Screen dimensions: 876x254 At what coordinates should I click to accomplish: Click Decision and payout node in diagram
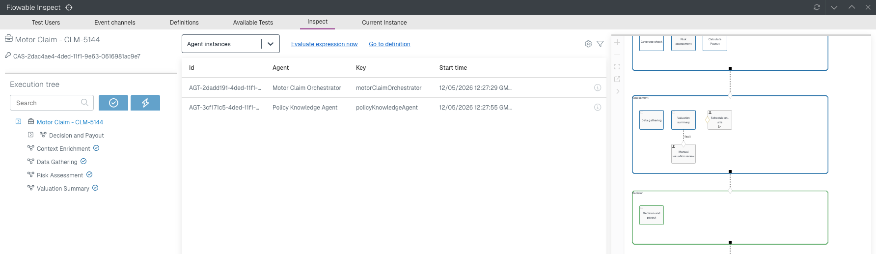pos(652,215)
